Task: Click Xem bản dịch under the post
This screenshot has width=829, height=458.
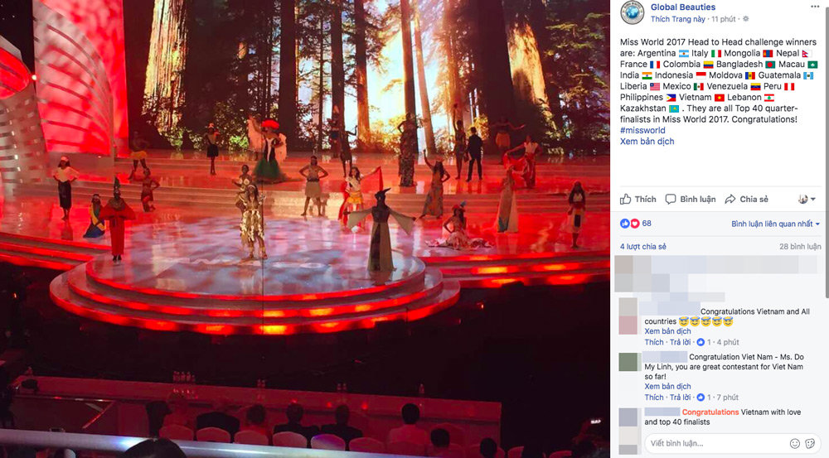Action: coord(647,142)
